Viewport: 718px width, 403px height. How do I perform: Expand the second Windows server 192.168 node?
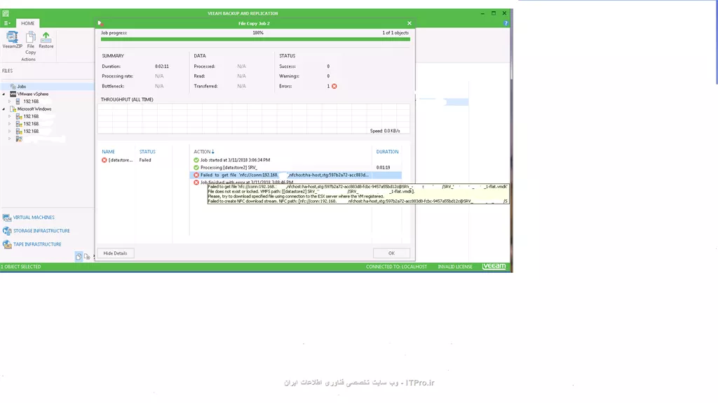coord(9,124)
